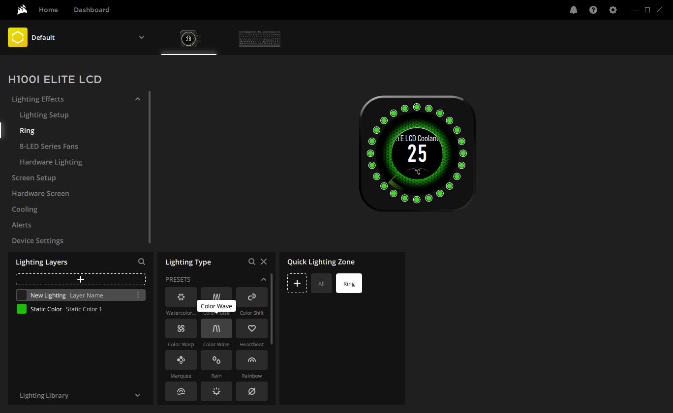The width and height of the screenshot is (673, 413).
Task: Click the top LED on the ring
Action: 417,107
